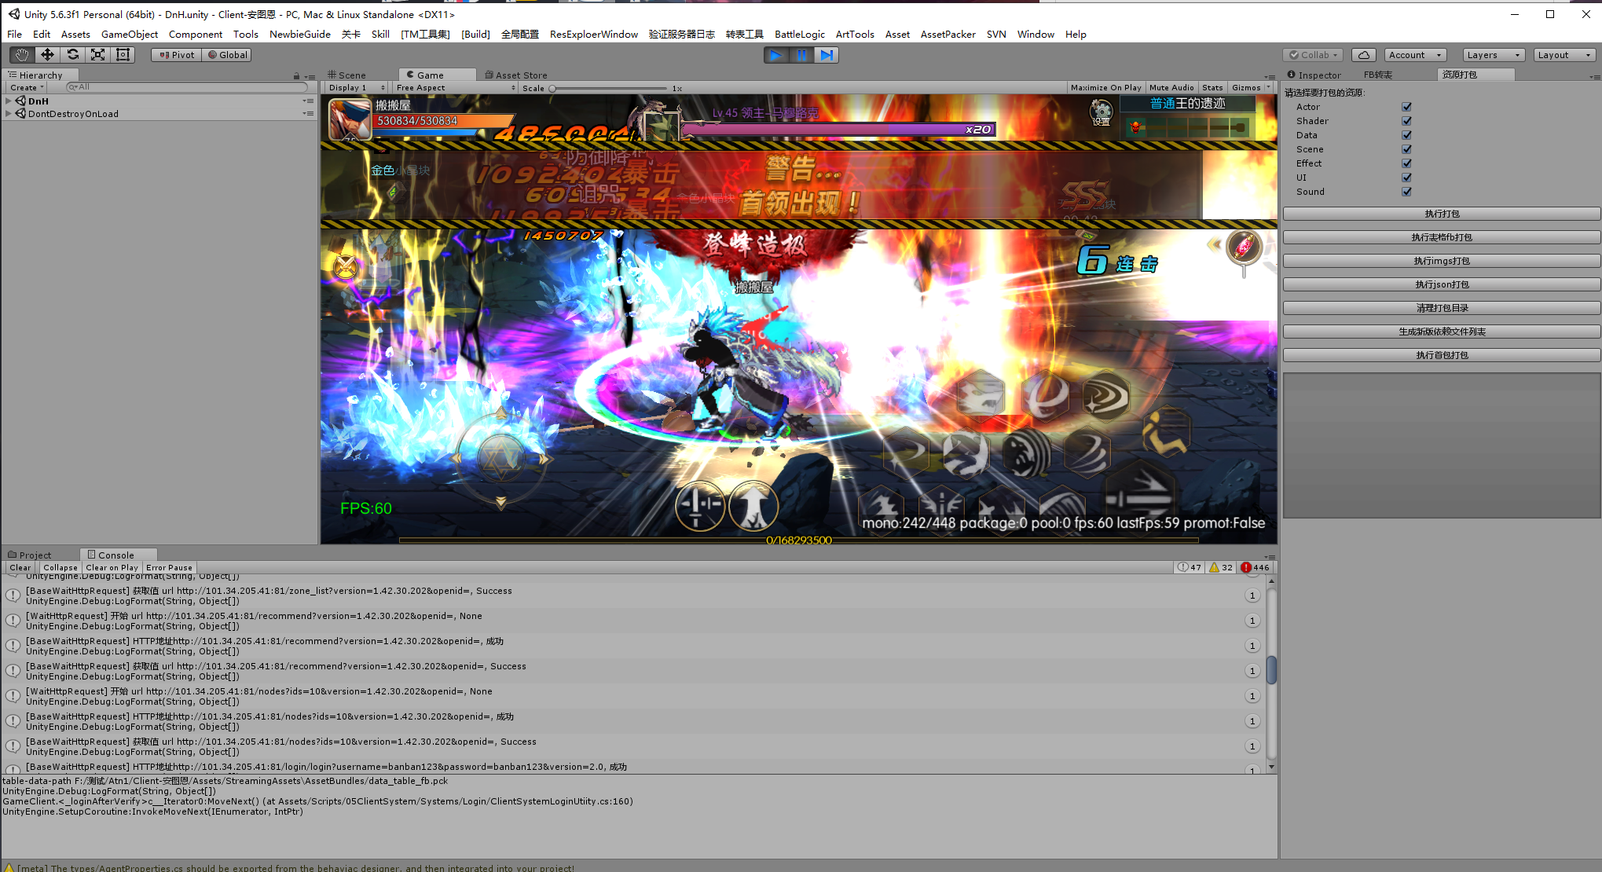Uncheck the Actor checkbox
1602x872 pixels.
pos(1406,107)
